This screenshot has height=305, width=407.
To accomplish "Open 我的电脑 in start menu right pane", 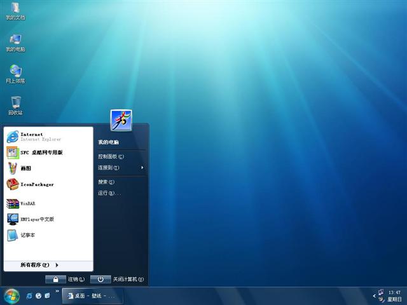I will pos(121,142).
